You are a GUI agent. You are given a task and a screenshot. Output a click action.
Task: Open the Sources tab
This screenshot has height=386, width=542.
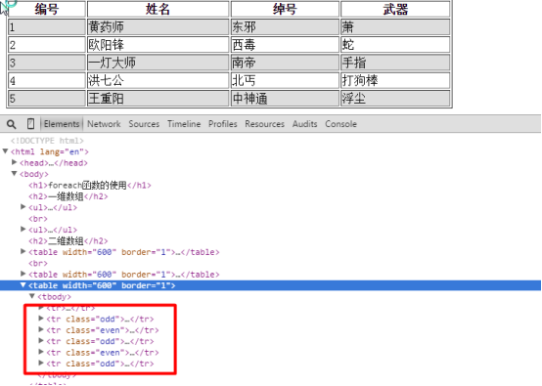pos(144,124)
